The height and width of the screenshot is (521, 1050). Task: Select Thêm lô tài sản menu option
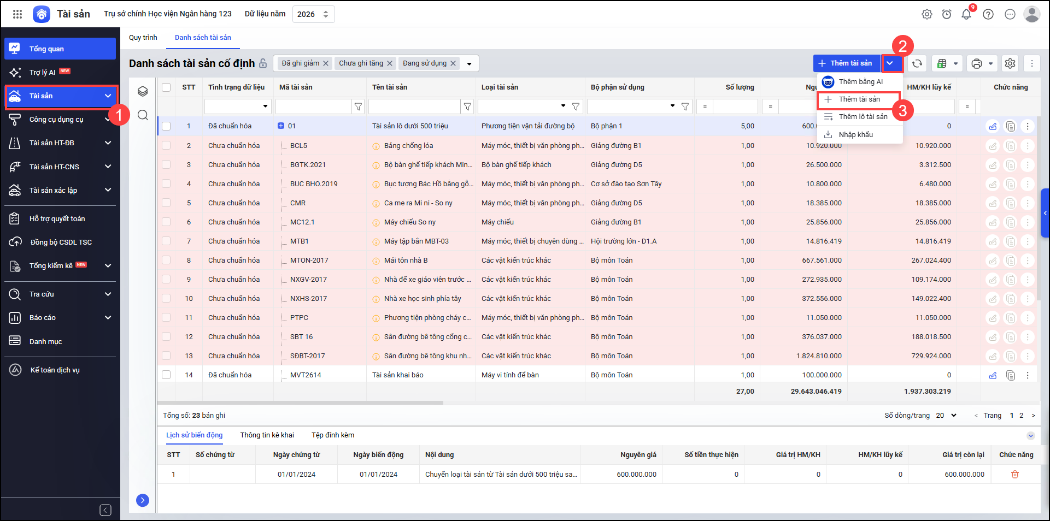[x=863, y=117]
